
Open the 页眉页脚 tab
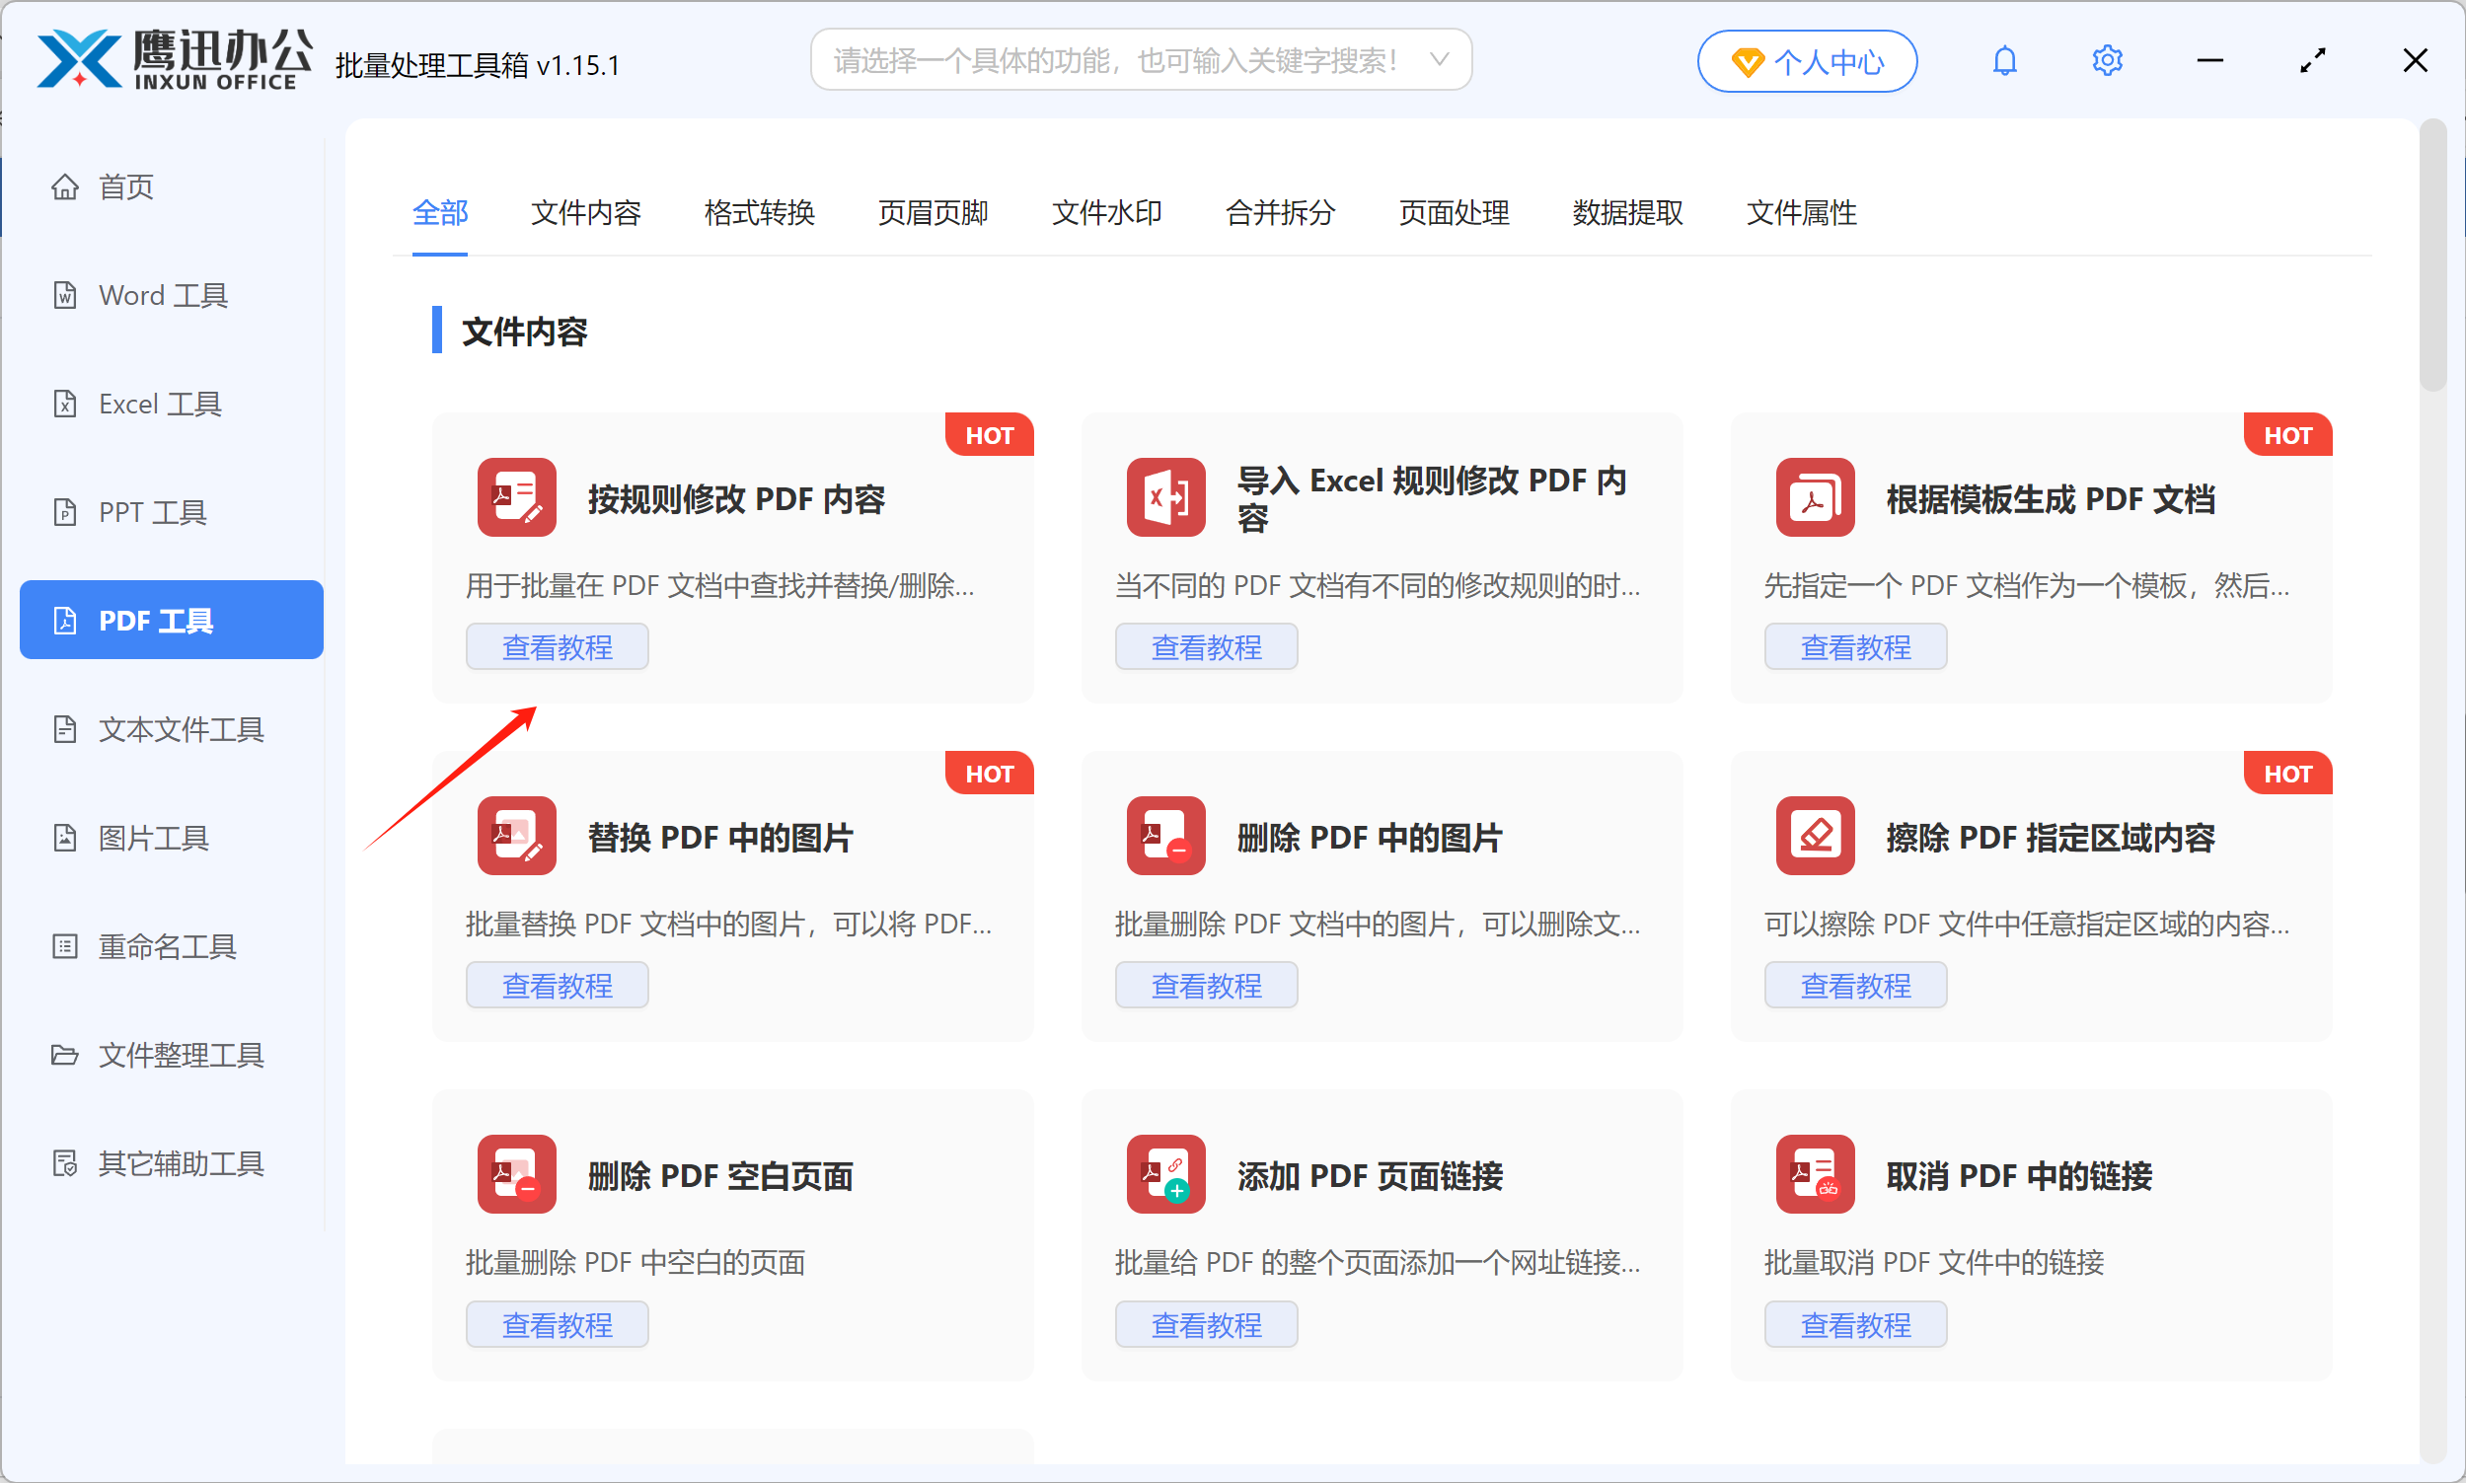[934, 213]
